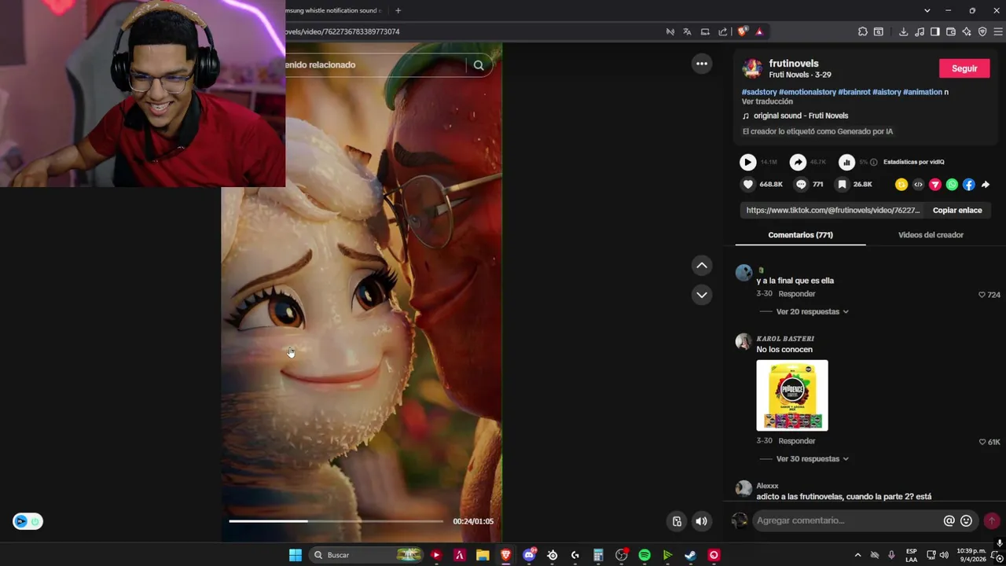This screenshot has height=566, width=1006.
Task: Expand Ver 30 respuestas replies
Action: click(812, 459)
